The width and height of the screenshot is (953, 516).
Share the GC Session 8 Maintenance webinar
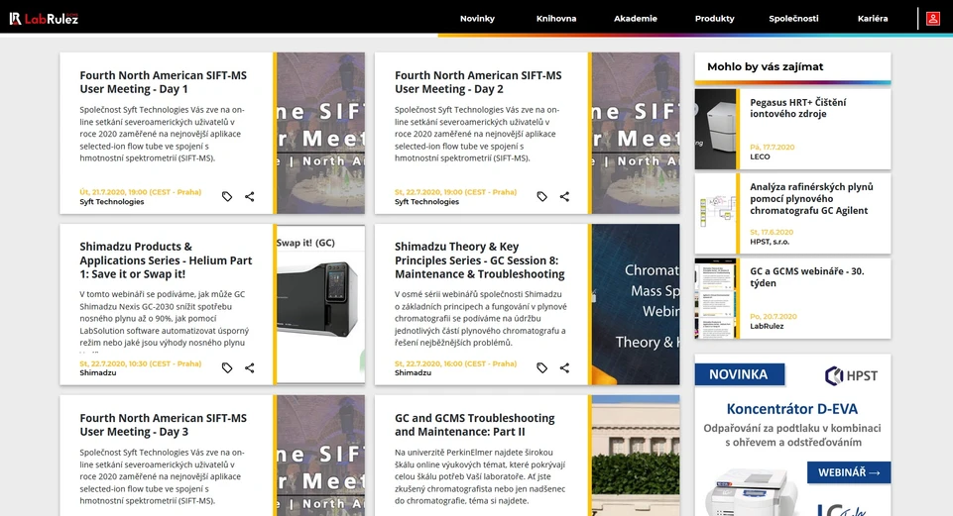tap(564, 367)
